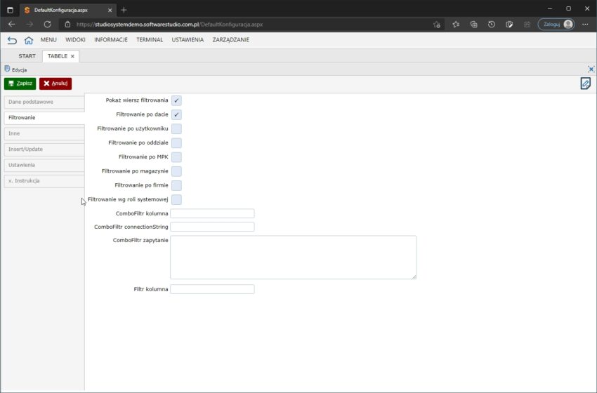Click the edit note icon at right
The height and width of the screenshot is (393, 597).
[585, 84]
